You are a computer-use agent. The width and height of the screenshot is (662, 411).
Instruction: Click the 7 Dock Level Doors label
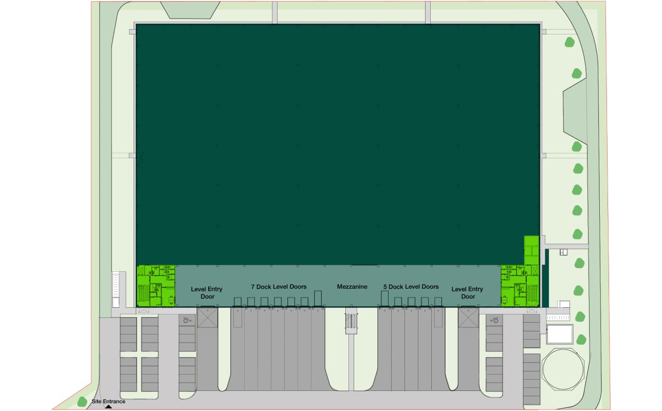(279, 287)
